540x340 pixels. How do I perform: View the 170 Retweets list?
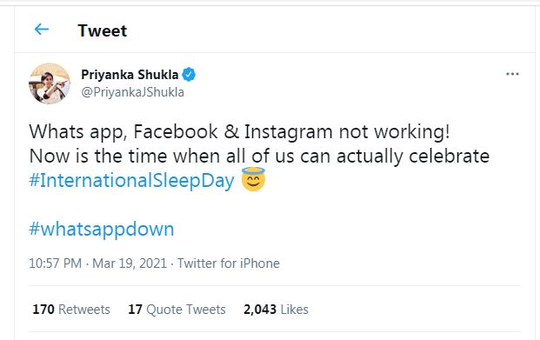[x=71, y=310]
